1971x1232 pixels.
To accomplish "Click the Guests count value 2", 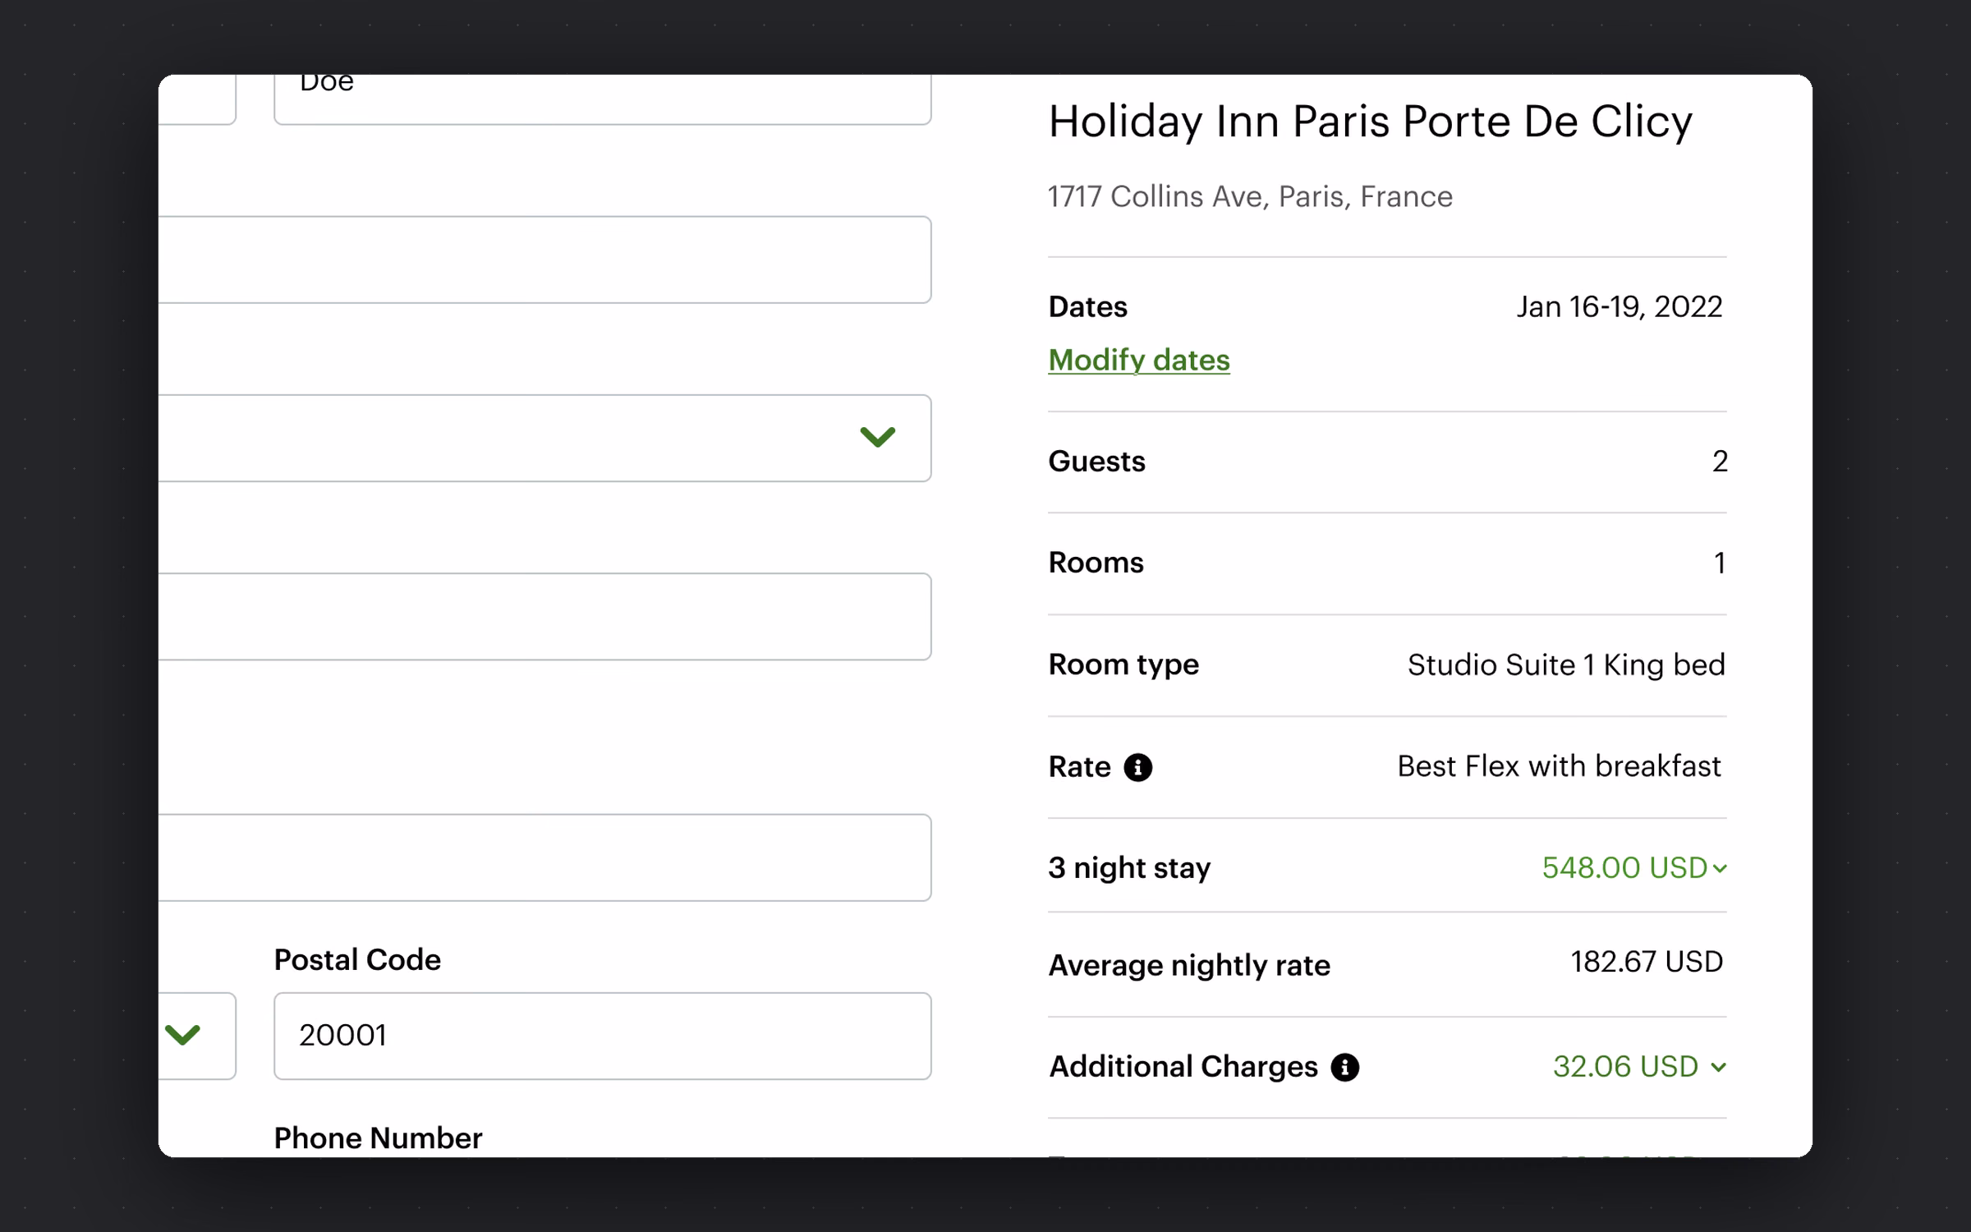I will (x=1720, y=461).
